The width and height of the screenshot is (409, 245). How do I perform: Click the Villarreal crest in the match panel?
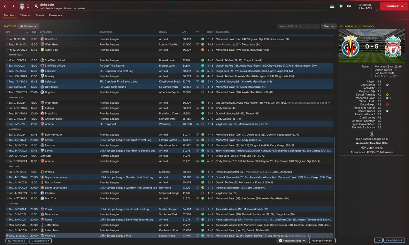[350, 47]
